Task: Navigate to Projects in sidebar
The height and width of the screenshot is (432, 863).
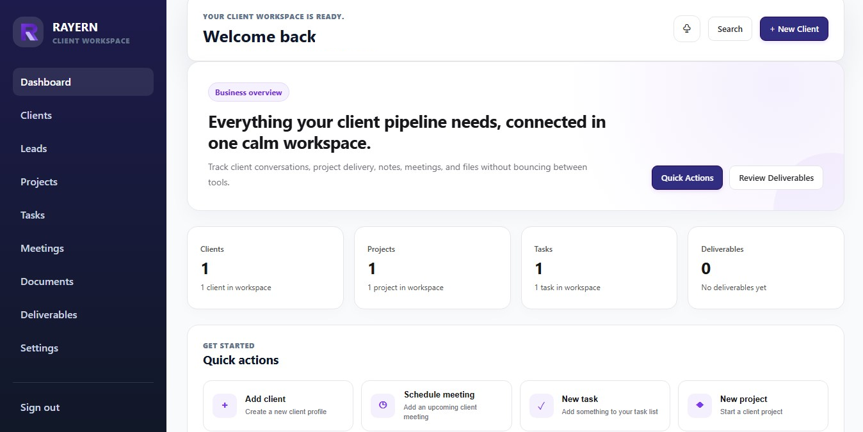Action: coord(83,181)
